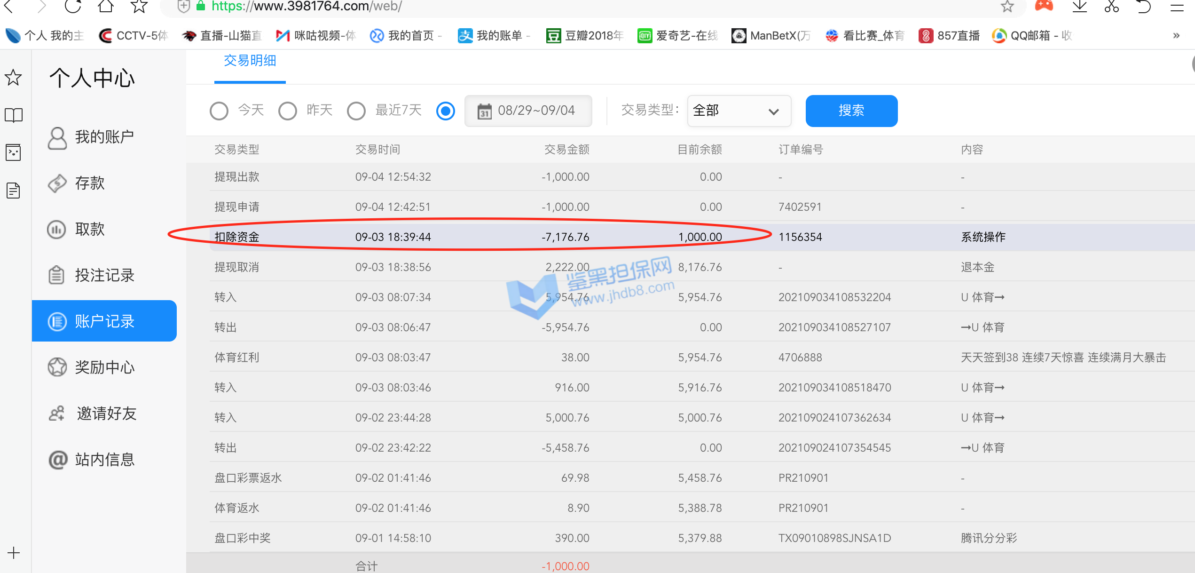Open the sidebar reading book icon
This screenshot has height=573, width=1195.
click(13, 115)
